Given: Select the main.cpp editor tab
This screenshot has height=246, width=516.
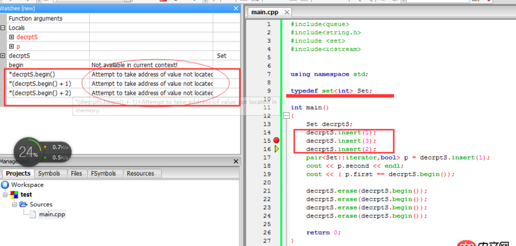Looking at the screenshot, I should pyautogui.click(x=264, y=12).
